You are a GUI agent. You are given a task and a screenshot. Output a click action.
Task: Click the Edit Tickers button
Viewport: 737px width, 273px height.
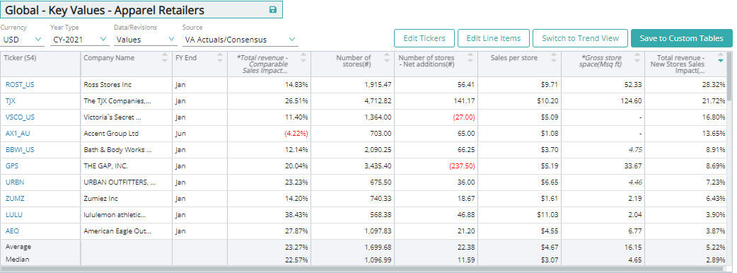[x=424, y=38]
